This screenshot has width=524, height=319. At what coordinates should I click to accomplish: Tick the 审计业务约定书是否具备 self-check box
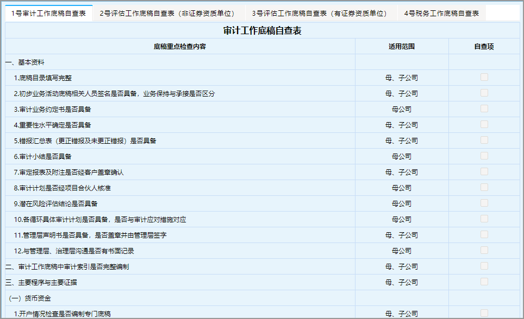484,109
